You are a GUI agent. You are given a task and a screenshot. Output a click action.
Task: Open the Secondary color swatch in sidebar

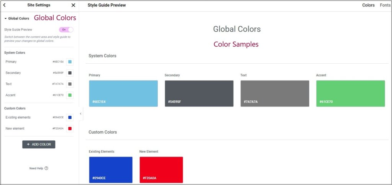coord(70,73)
